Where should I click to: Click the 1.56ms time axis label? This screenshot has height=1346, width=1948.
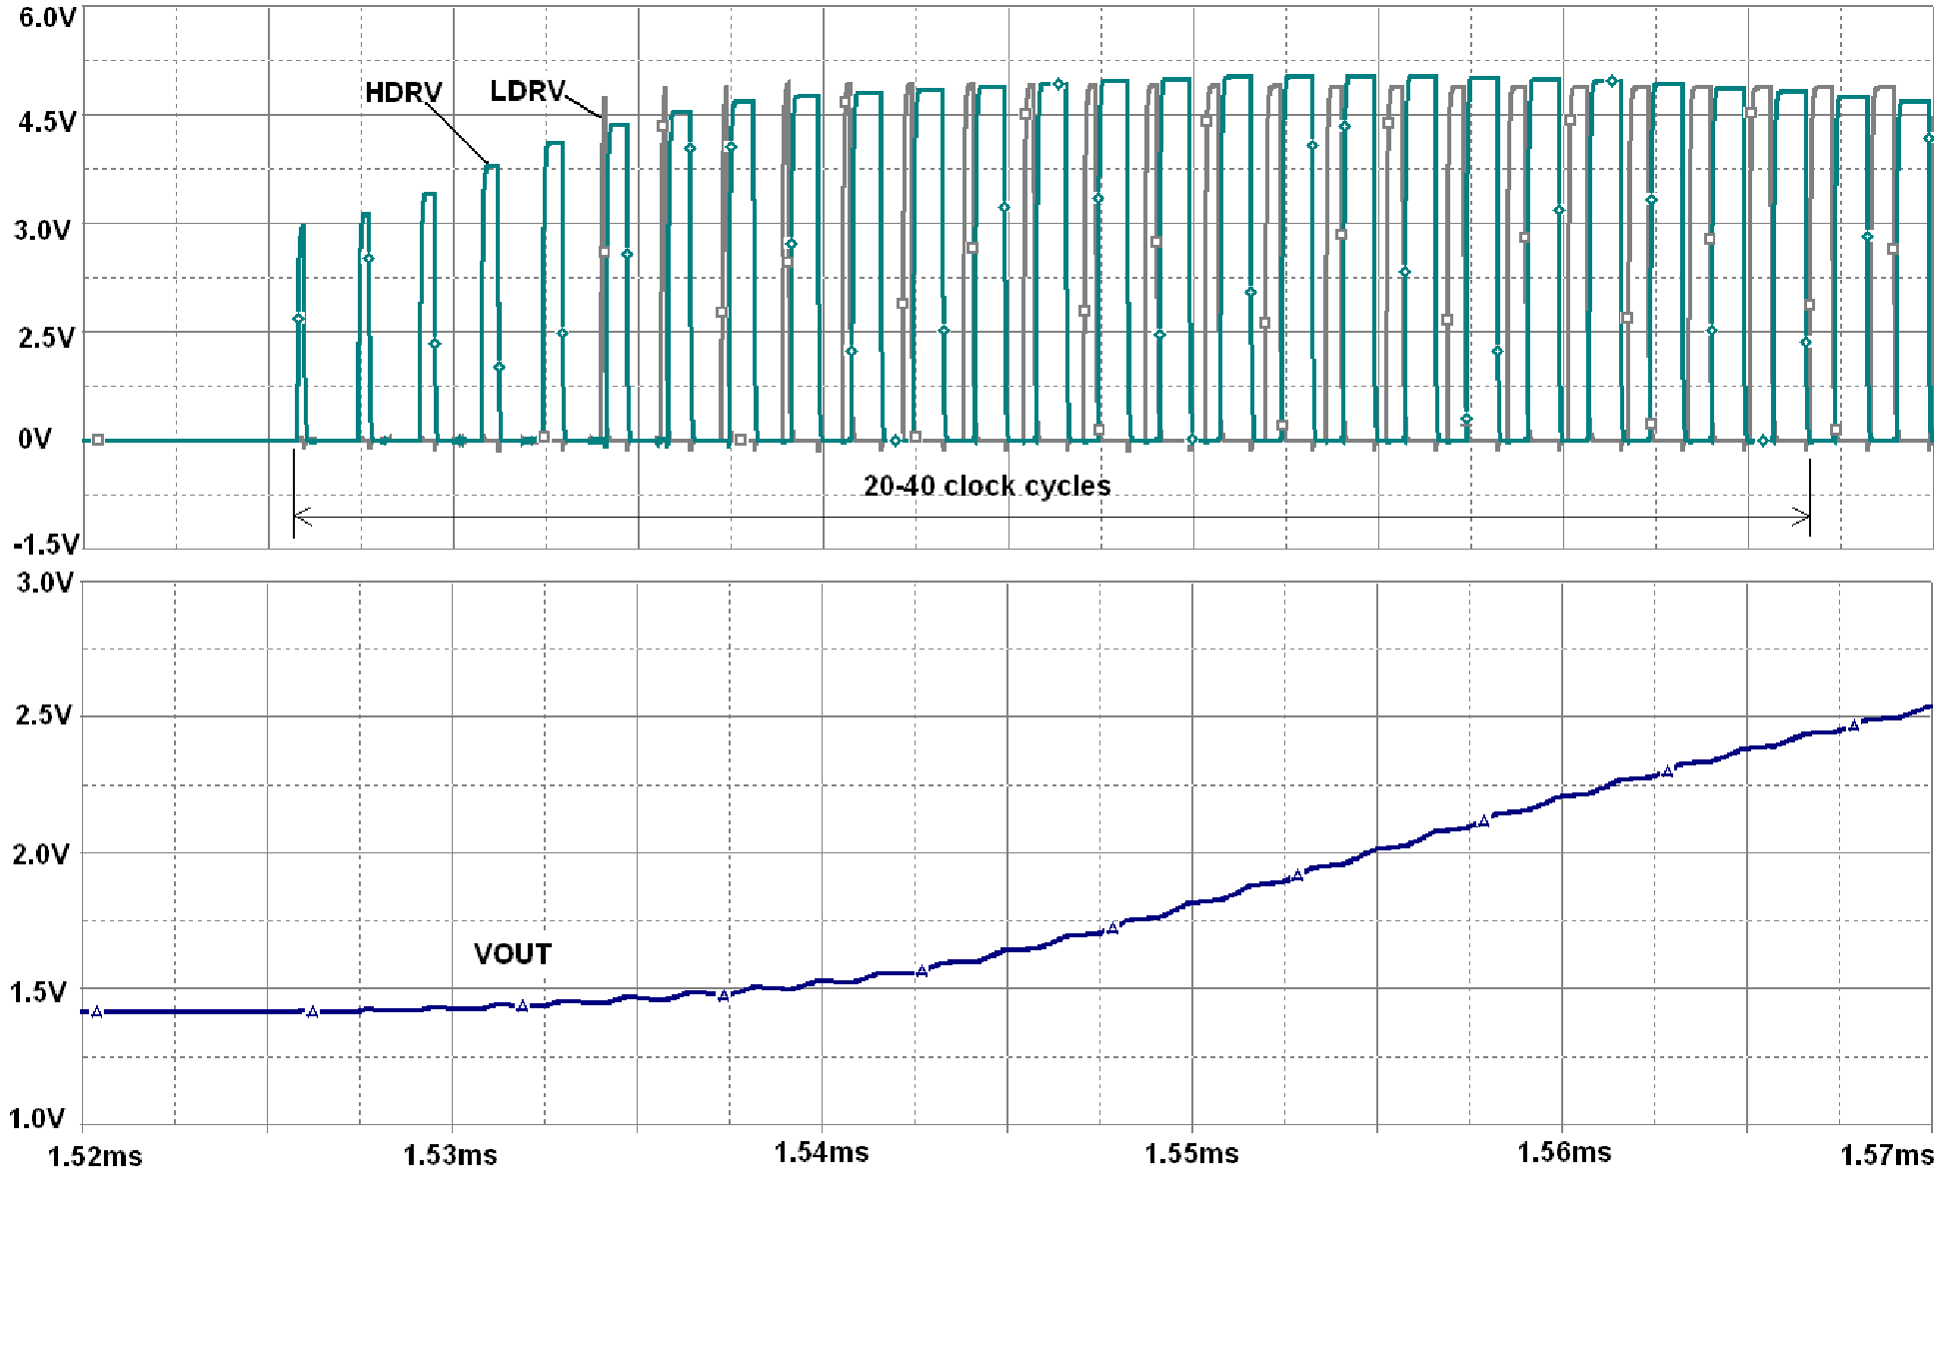pos(1563,1153)
